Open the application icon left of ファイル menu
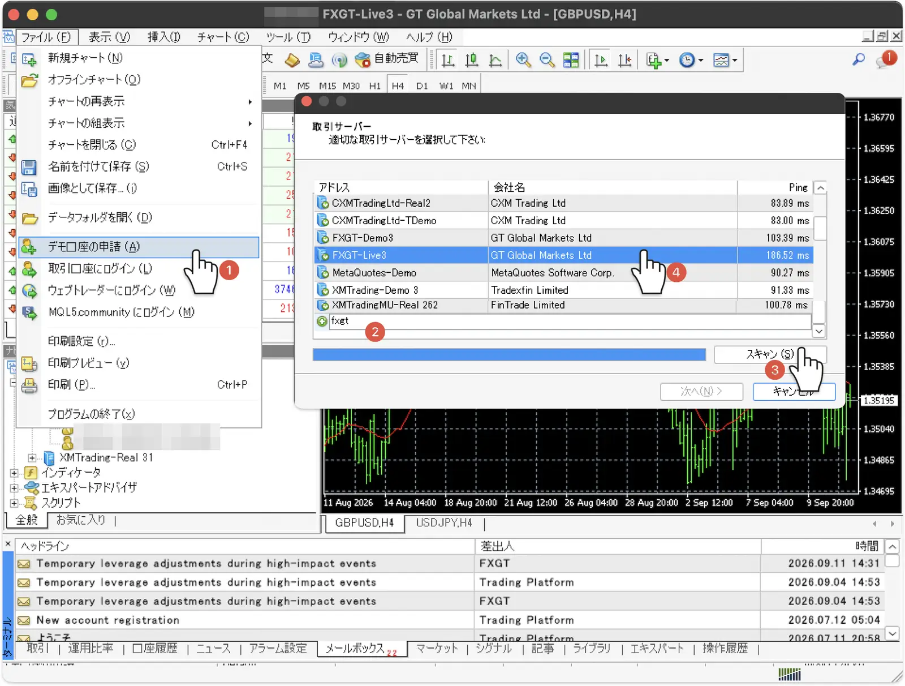The image size is (905, 686). click(8, 37)
